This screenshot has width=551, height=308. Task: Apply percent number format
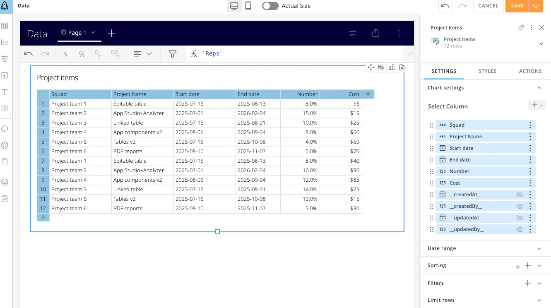click(x=82, y=54)
